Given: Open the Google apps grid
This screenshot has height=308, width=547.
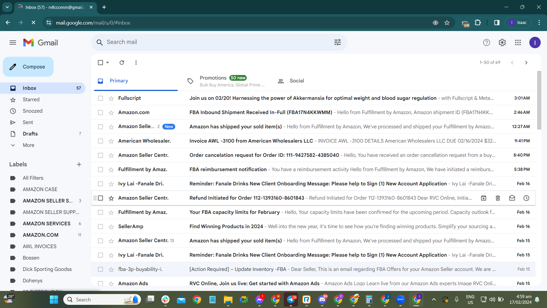Looking at the screenshot, I should 518,42.
